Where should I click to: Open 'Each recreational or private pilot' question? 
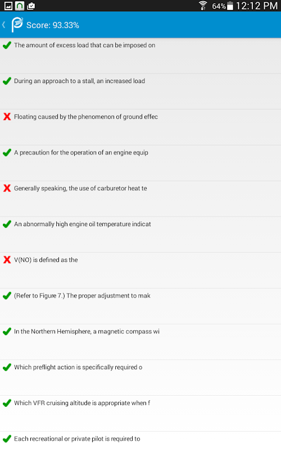(140, 441)
